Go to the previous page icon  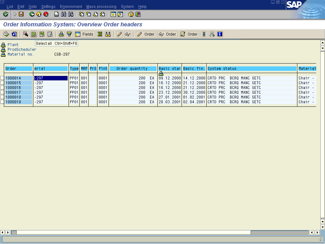pyautogui.click(x=89, y=14)
